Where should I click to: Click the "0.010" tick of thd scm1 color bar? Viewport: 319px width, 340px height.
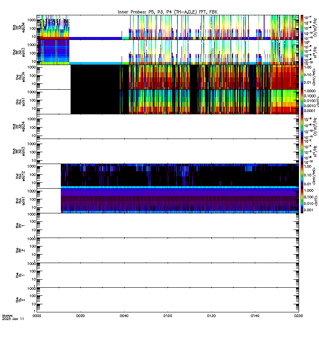click(x=309, y=204)
